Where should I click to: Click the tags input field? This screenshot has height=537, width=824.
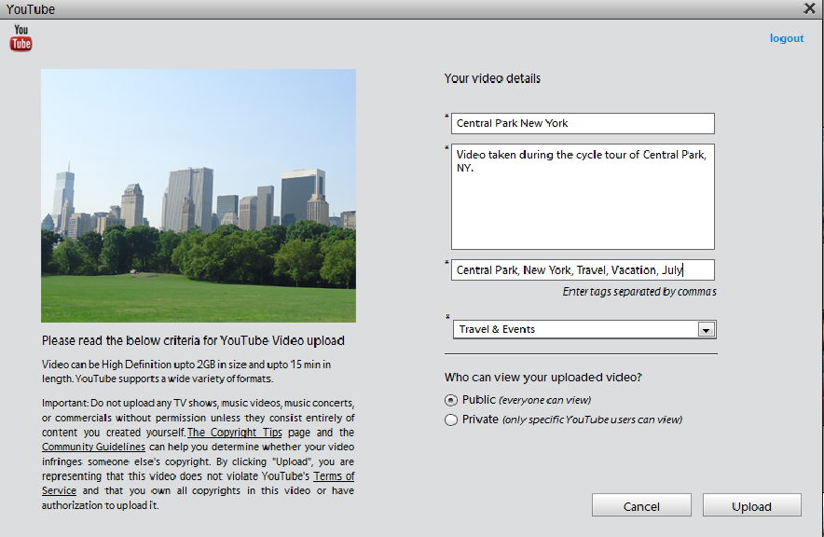[x=583, y=270]
